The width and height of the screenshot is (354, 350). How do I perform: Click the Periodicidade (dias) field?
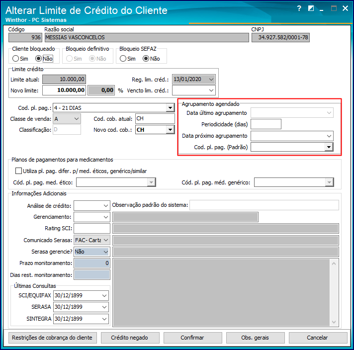[265, 124]
